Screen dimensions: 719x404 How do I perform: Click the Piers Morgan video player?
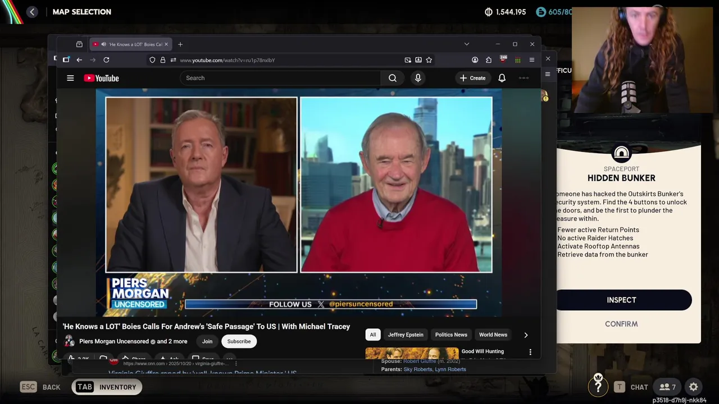tap(299, 202)
